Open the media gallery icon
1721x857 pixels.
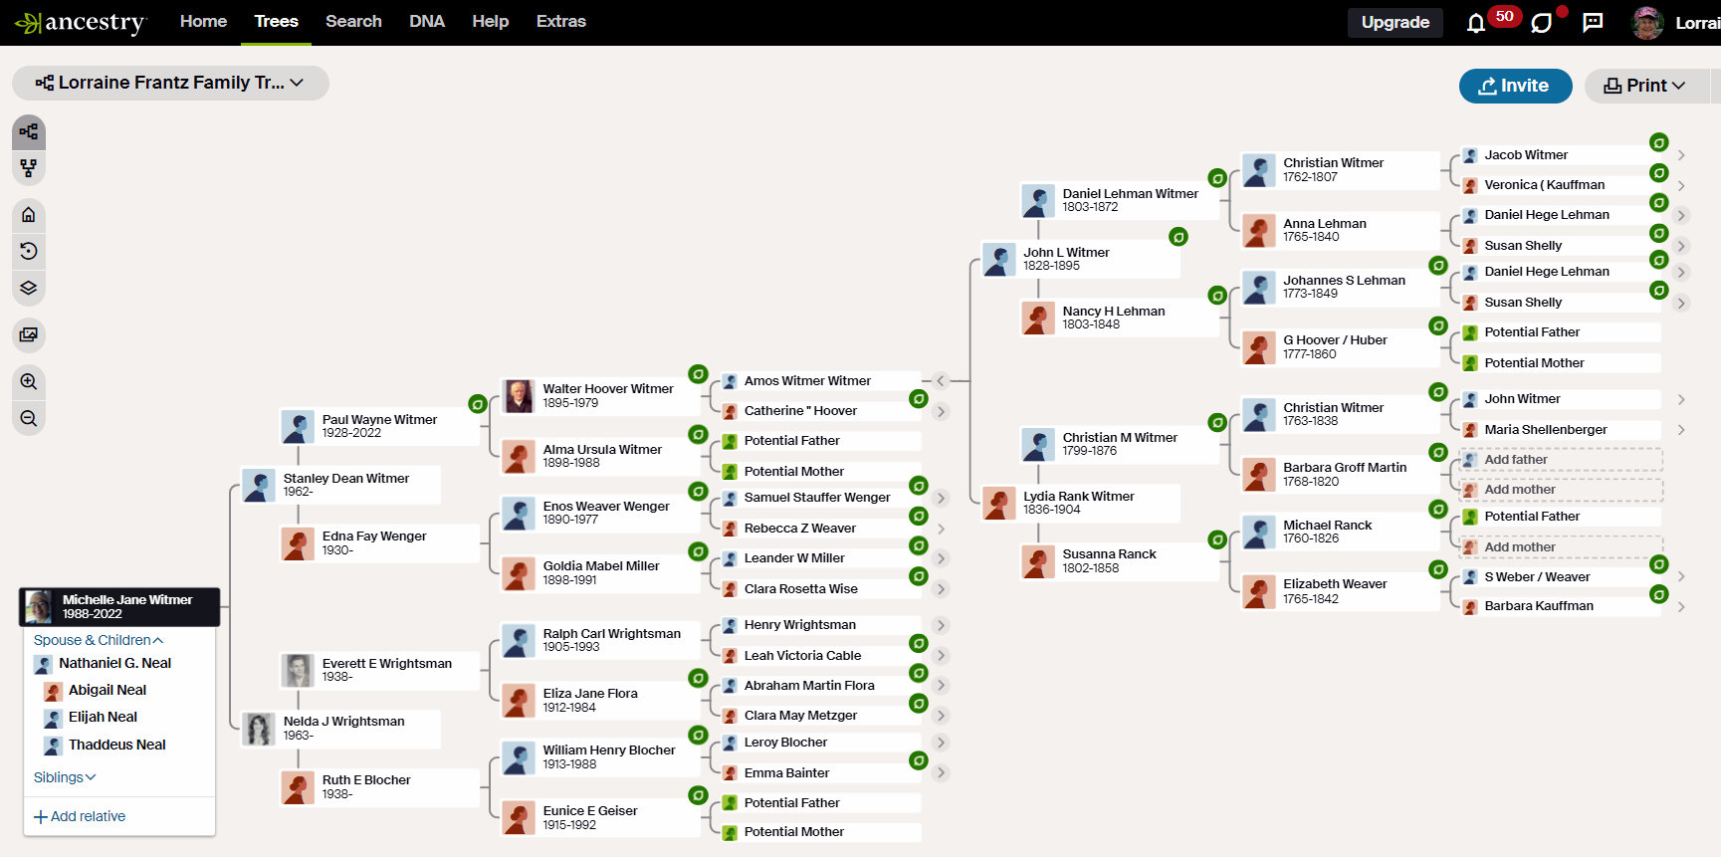coord(29,334)
